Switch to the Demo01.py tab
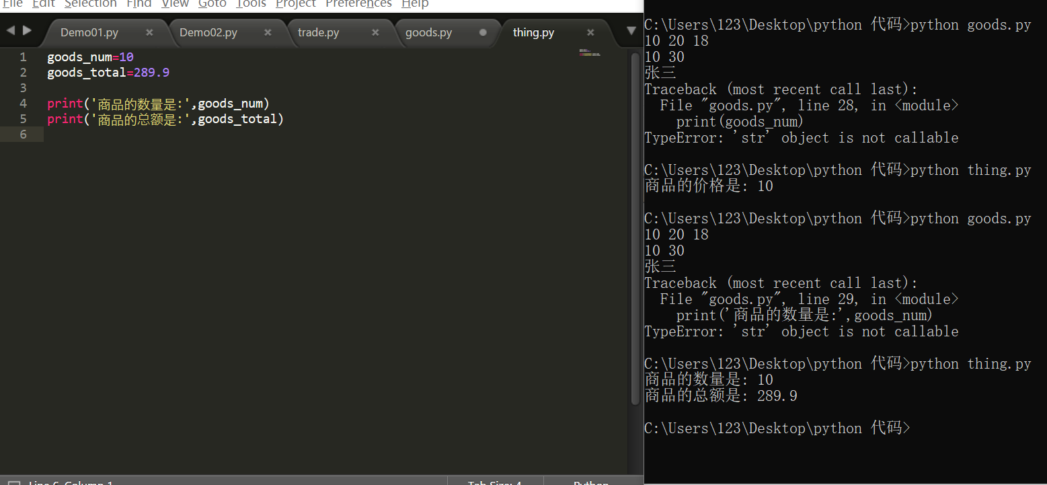 pyautogui.click(x=89, y=32)
